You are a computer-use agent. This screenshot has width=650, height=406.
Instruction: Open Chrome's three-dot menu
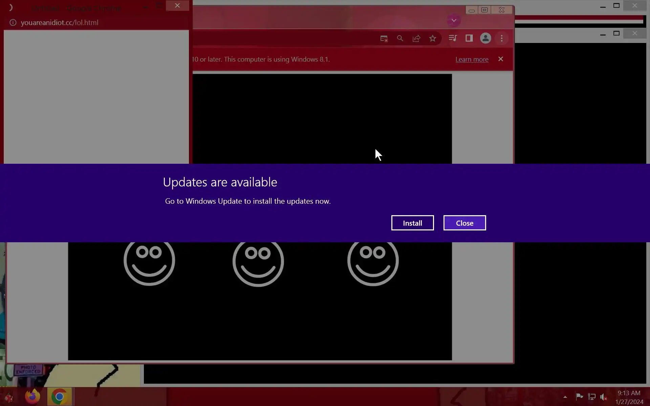pyautogui.click(x=502, y=39)
